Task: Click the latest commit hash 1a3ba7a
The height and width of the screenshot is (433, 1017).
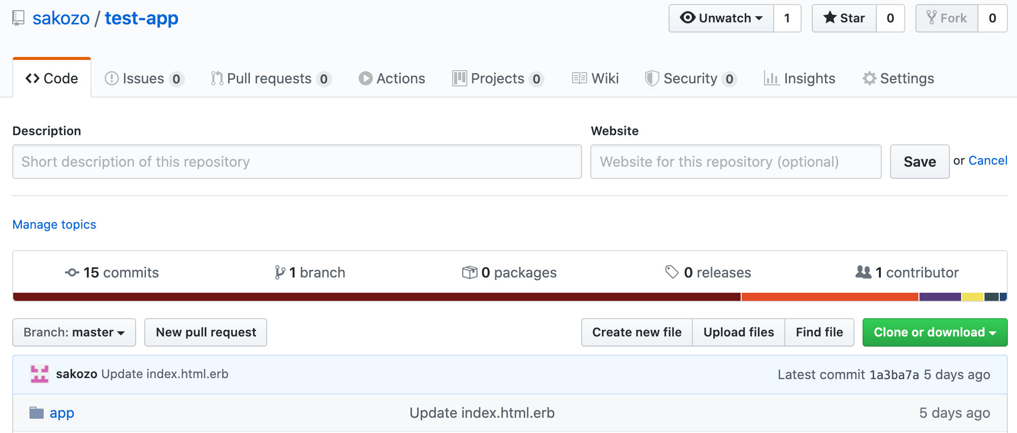Action: (x=894, y=375)
